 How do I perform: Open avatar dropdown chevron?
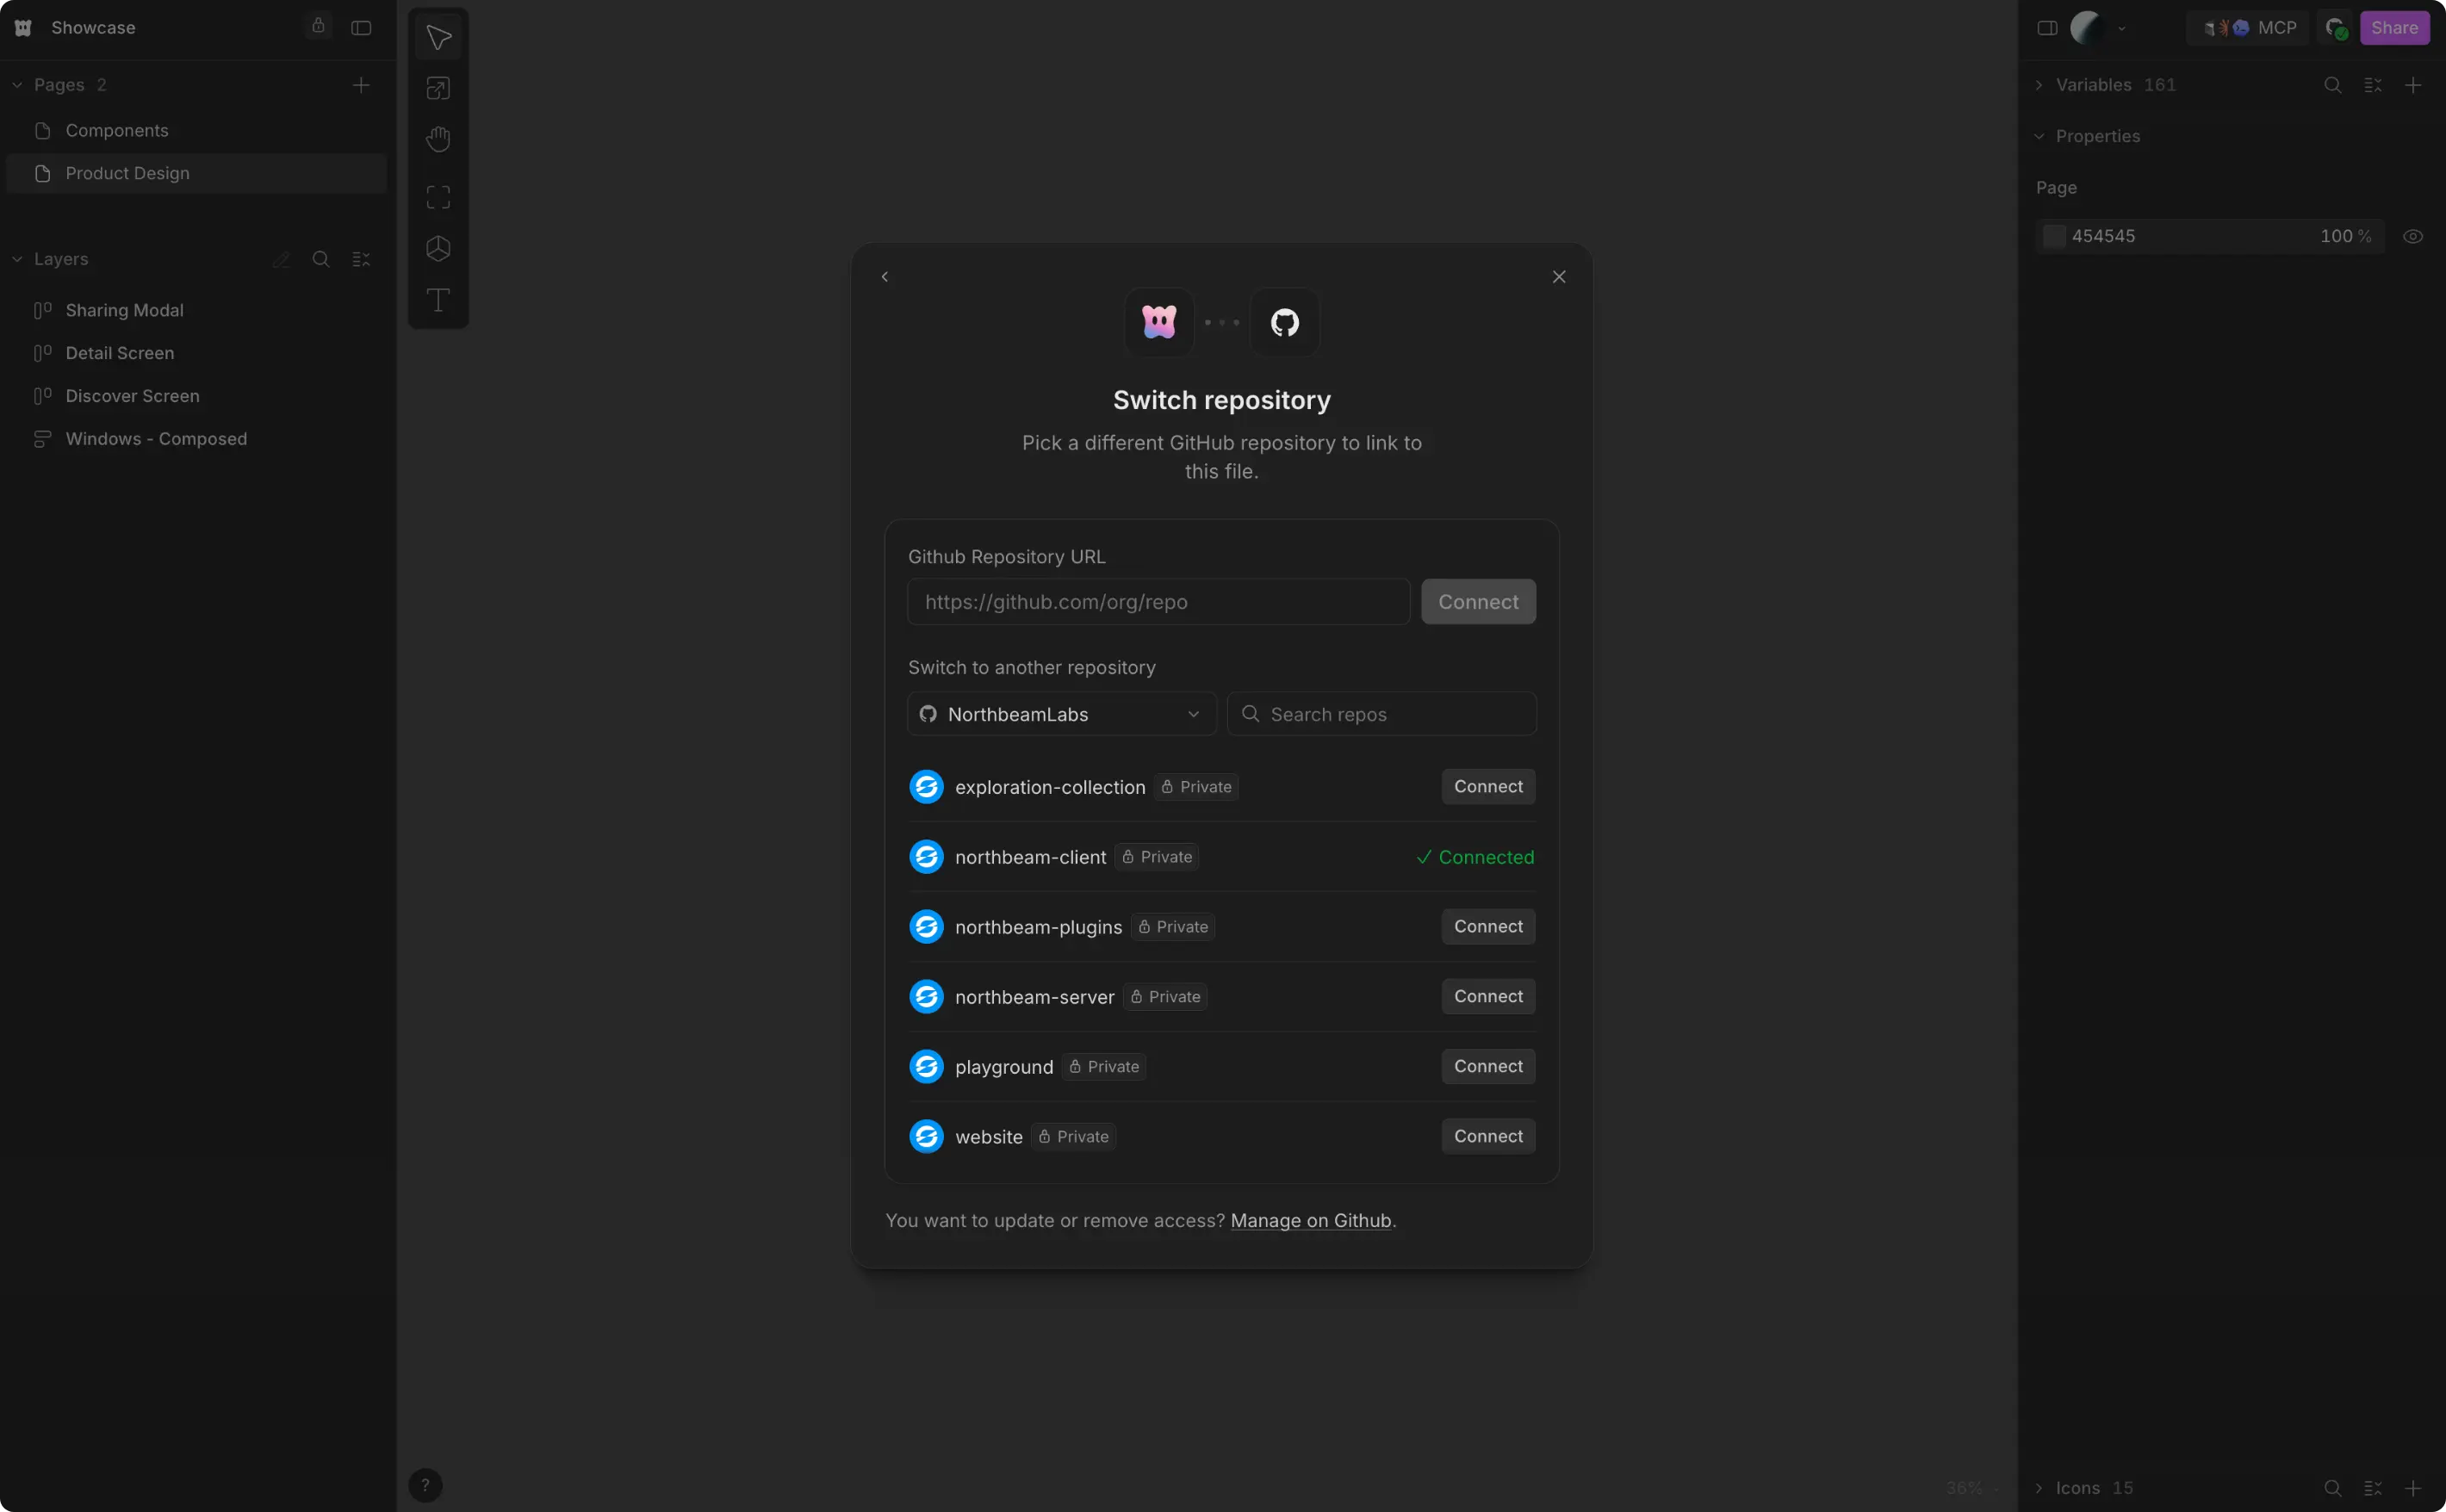click(x=2122, y=29)
